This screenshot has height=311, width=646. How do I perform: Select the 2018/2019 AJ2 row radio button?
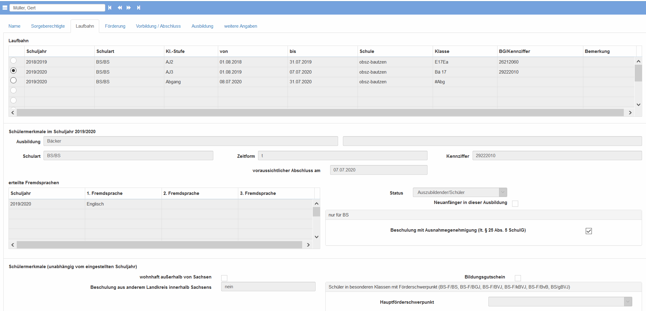pos(13,61)
